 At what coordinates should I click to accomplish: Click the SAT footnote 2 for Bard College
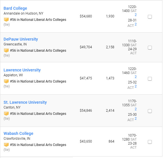coord(135,15)
